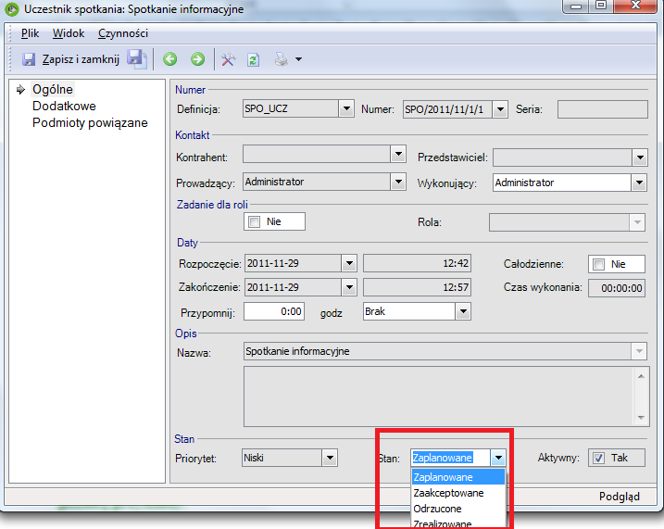Click description scrollbar down arrow
The height and width of the screenshot is (529, 664).
[641, 418]
